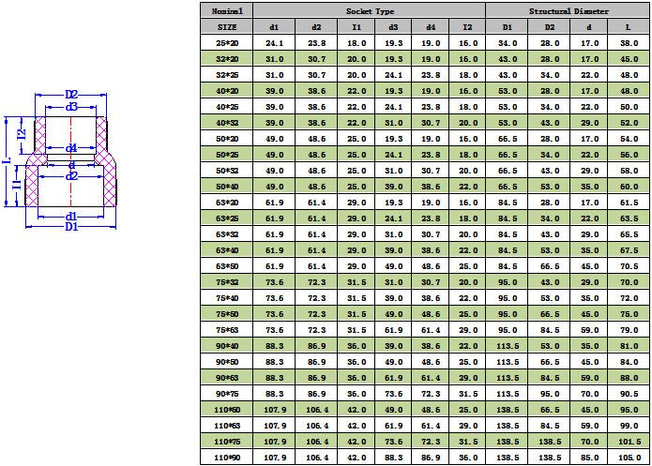The image size is (652, 466).
Task: Click the D2 dimension label in the diagram
Action: pyautogui.click(x=71, y=95)
